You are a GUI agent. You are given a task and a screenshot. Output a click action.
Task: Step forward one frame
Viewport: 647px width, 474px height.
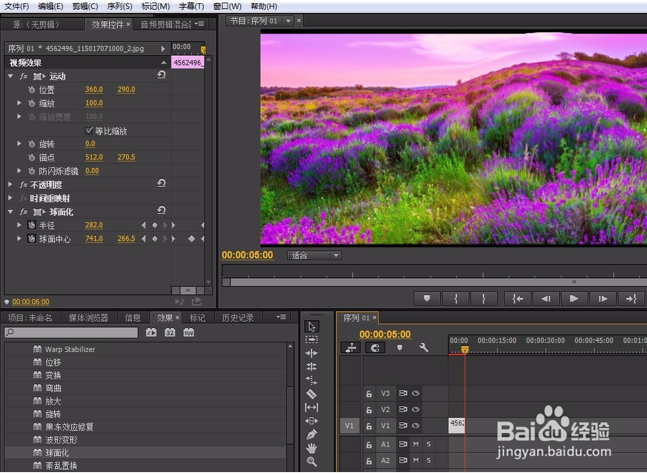point(603,298)
